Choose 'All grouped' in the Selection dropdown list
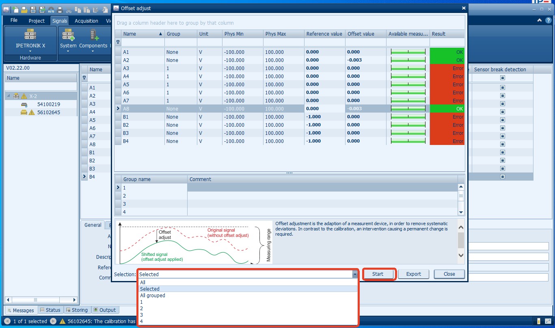Screen dimensions: 555x328 tap(153, 296)
